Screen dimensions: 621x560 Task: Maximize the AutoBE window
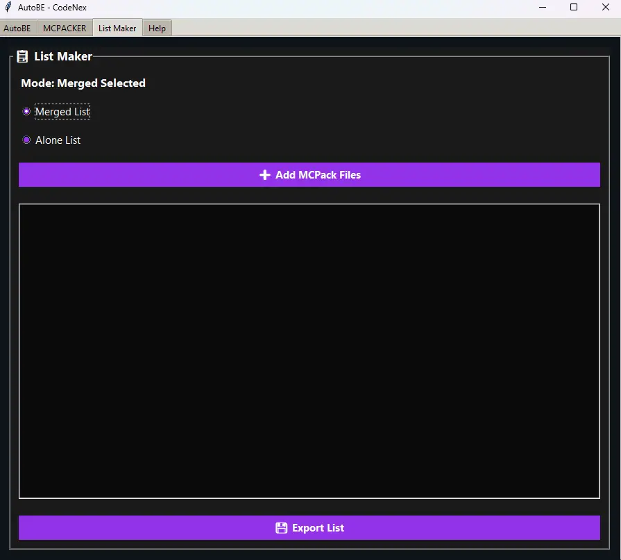pos(574,8)
